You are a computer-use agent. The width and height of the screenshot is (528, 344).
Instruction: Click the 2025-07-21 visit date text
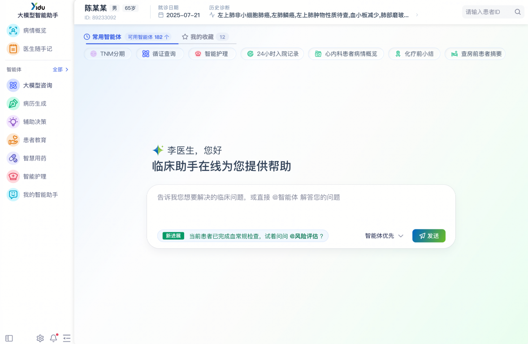[183, 15]
